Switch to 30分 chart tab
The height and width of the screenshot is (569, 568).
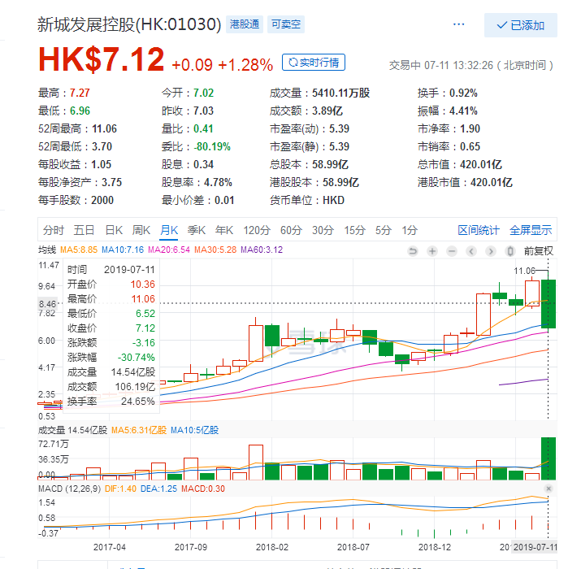click(323, 230)
